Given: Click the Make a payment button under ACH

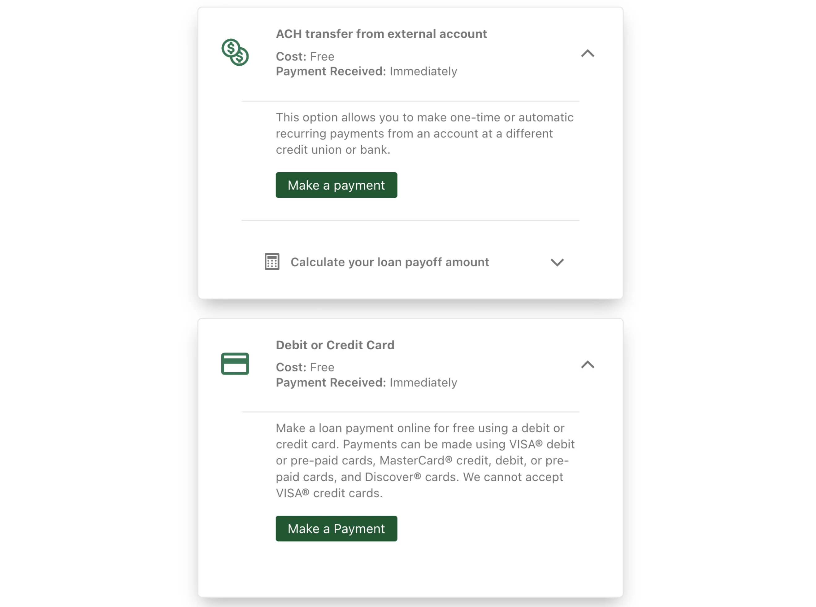Looking at the screenshot, I should (336, 185).
